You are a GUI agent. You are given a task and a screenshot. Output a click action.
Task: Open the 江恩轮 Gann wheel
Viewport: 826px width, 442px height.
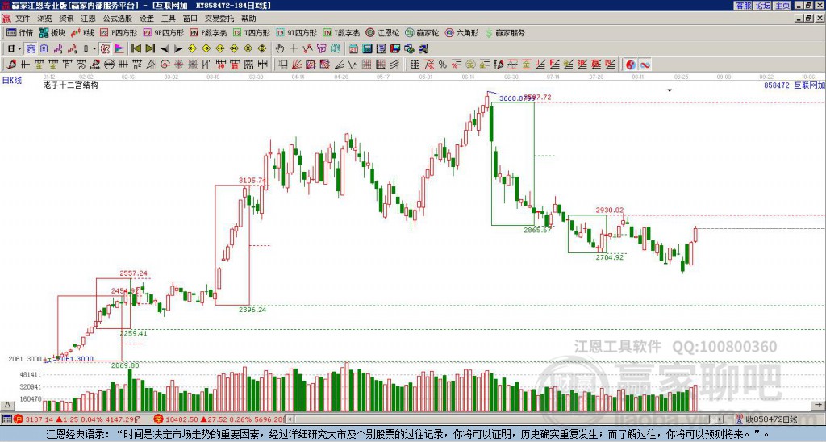[x=382, y=32]
